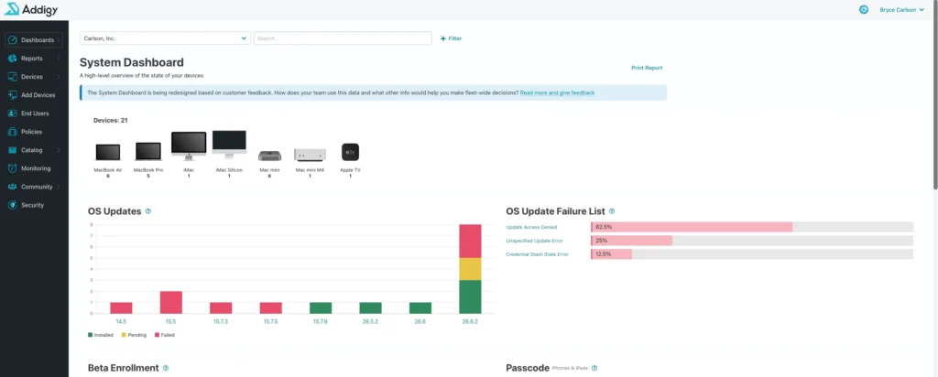Expand the Catalog submenu chevron
This screenshot has height=377, width=938.
coord(58,150)
